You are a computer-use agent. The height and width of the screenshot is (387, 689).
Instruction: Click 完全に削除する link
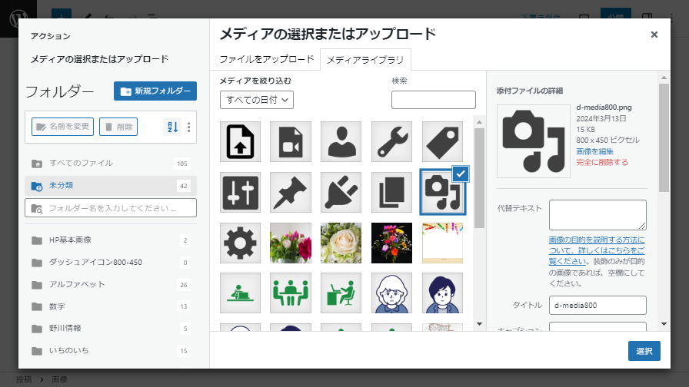point(602,162)
